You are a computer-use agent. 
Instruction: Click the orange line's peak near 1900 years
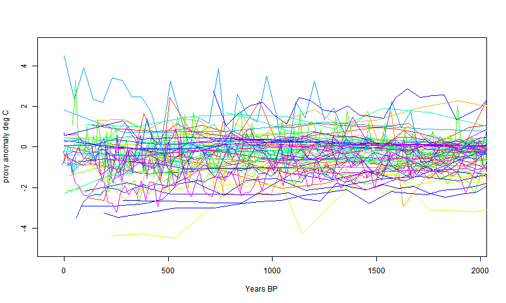(457, 100)
